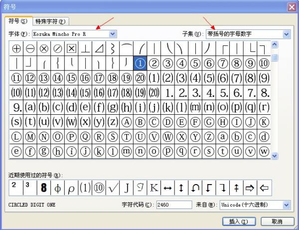Select the 符号 tab
Screen dimensions: 299x230
coord(18,21)
